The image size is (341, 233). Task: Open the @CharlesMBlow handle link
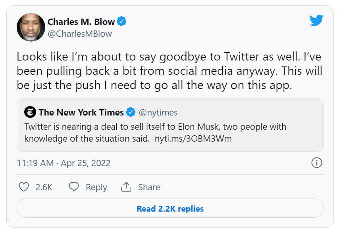pos(80,34)
